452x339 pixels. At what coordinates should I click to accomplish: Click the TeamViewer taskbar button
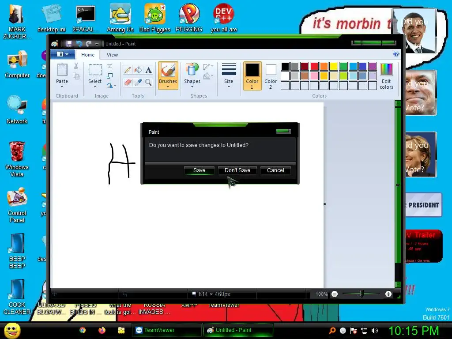167,330
